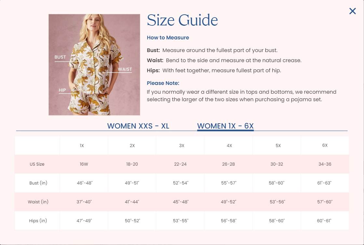Click the How to Measure heading
Screen dimensions: 364x245
coord(168,38)
